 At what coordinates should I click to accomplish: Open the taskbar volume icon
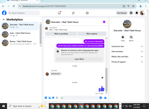click(130, 106)
